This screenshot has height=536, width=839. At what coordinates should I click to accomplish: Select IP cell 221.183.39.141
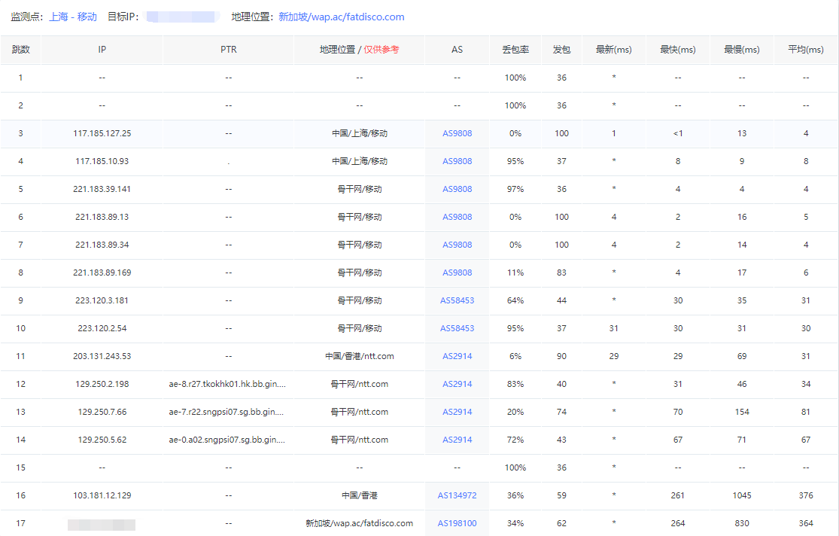[102, 189]
